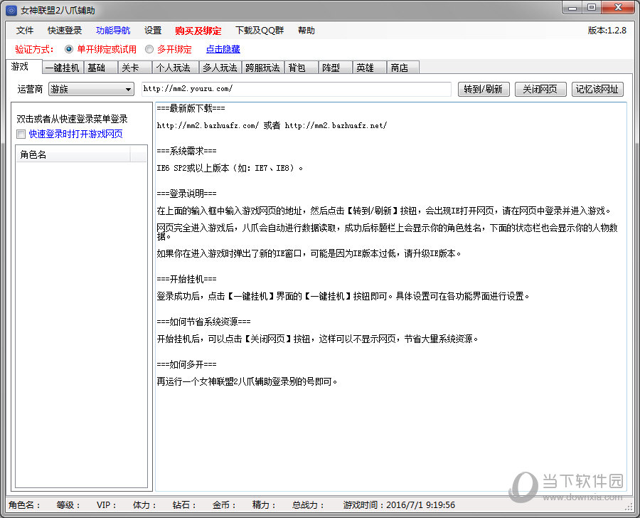640x518 pixels.
Task: Click the heading ===如何多开===
Action: (x=186, y=364)
